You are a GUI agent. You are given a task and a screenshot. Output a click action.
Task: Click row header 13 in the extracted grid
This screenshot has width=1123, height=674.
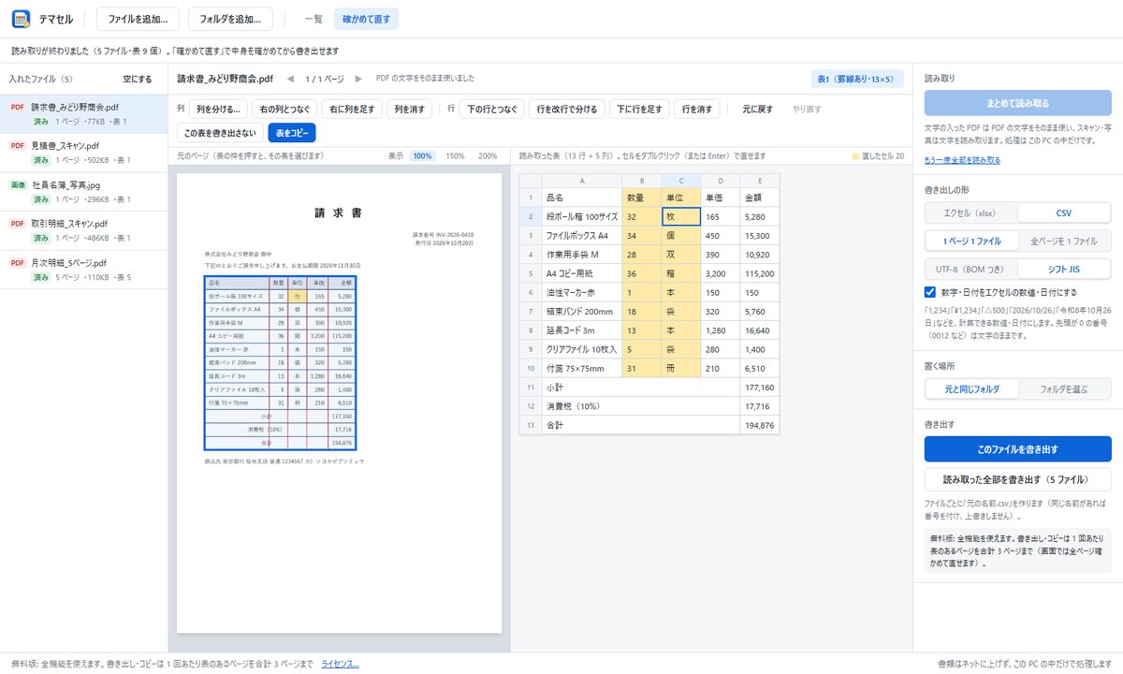(530, 425)
